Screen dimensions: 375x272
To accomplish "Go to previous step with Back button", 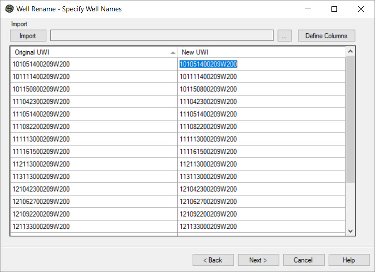I will (213, 260).
